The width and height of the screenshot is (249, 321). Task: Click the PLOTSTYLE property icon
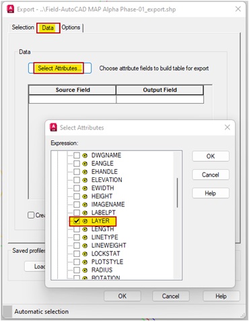point(85,262)
